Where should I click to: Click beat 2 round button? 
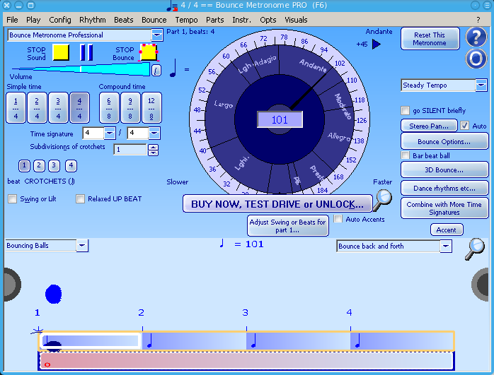pos(39,166)
